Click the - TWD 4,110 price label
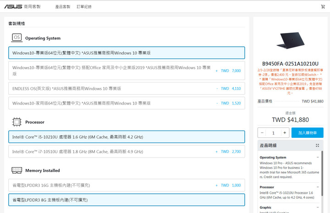Image resolution: width=330 pixels, height=213 pixels. pyautogui.click(x=228, y=88)
